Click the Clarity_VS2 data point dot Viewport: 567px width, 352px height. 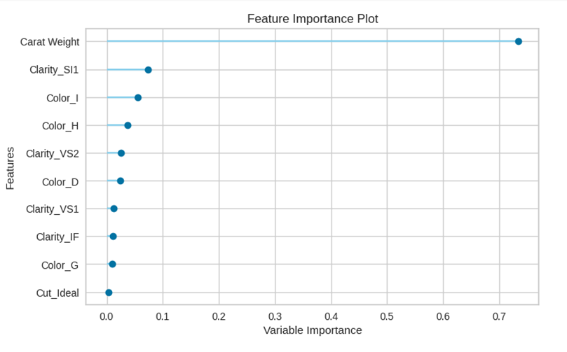(121, 153)
